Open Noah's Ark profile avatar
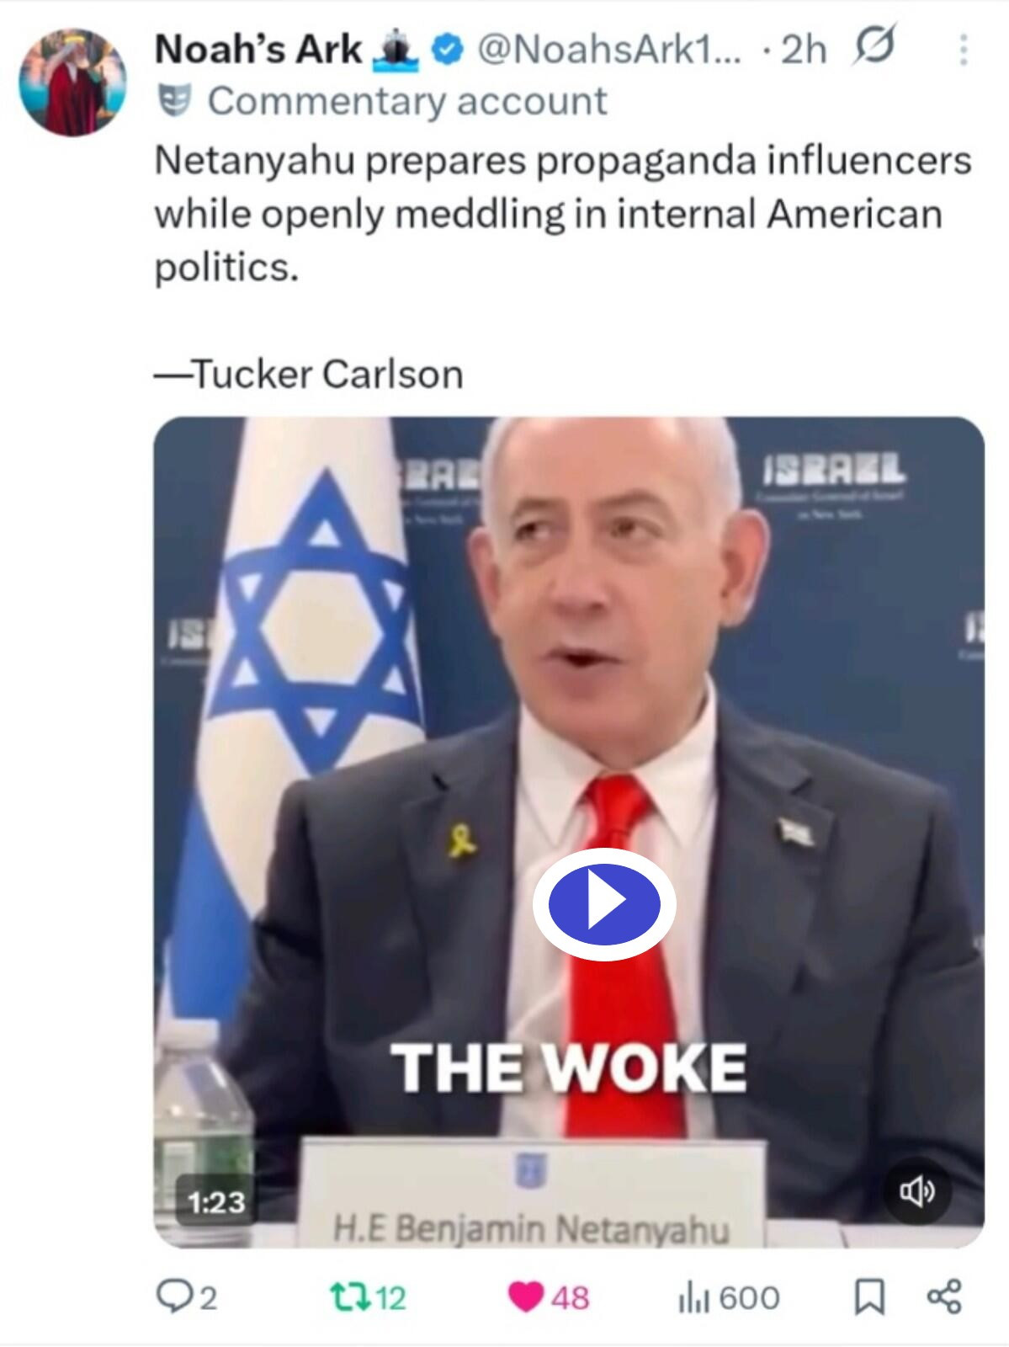1009x1347 pixels. [x=72, y=83]
